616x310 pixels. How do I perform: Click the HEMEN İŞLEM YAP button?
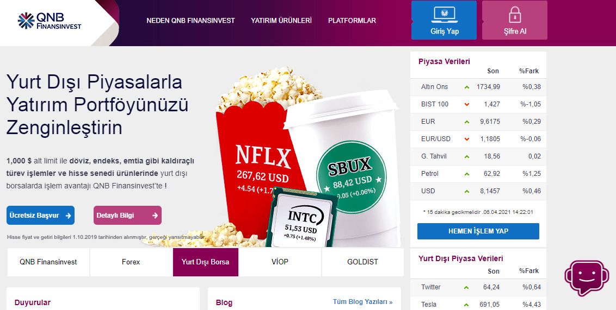click(x=478, y=231)
